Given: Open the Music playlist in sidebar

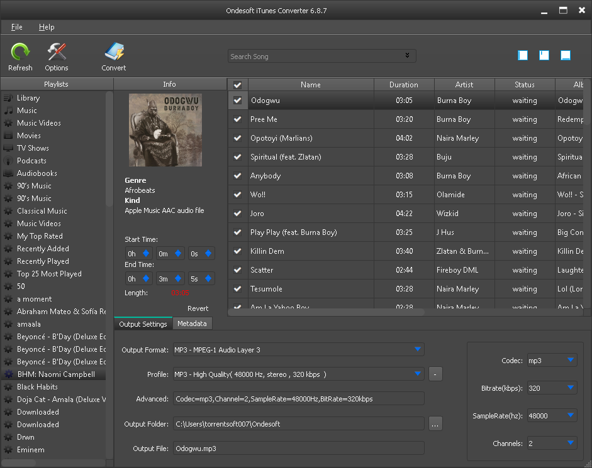Looking at the screenshot, I should (27, 111).
